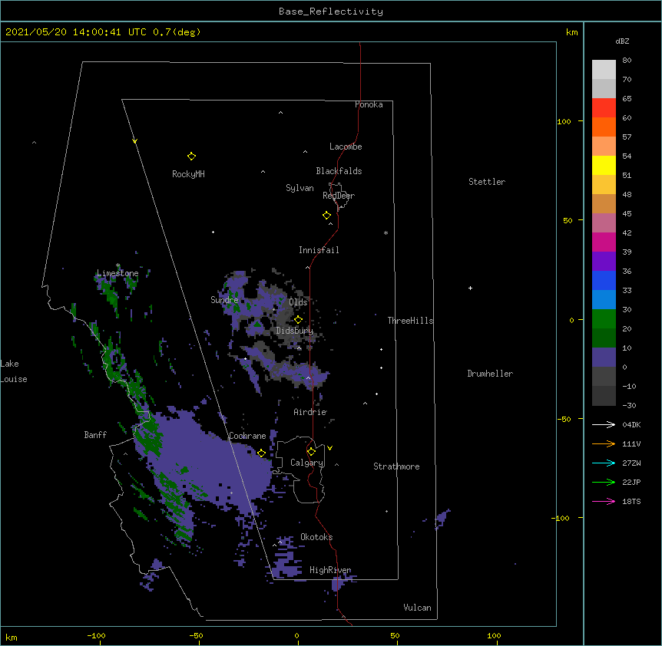Click the Banff label
This screenshot has height=646, width=662.
pos(95,435)
